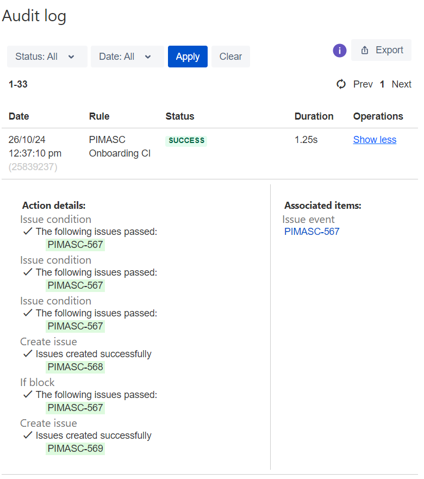This screenshot has height=479, width=424.
Task: Click PIMASC-567 under the If block
Action: click(x=75, y=408)
